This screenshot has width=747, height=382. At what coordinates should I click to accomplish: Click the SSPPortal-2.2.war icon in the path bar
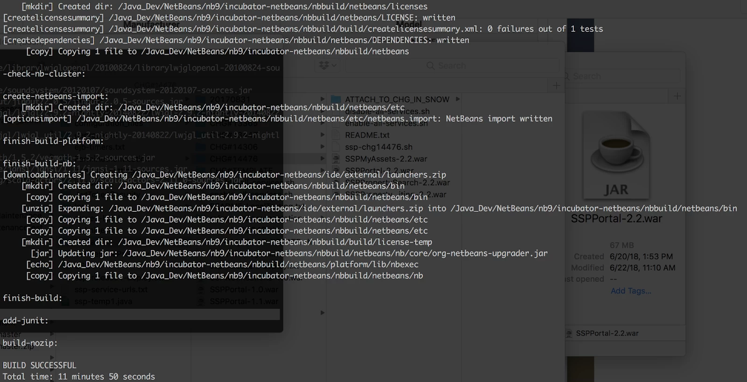[569, 333]
